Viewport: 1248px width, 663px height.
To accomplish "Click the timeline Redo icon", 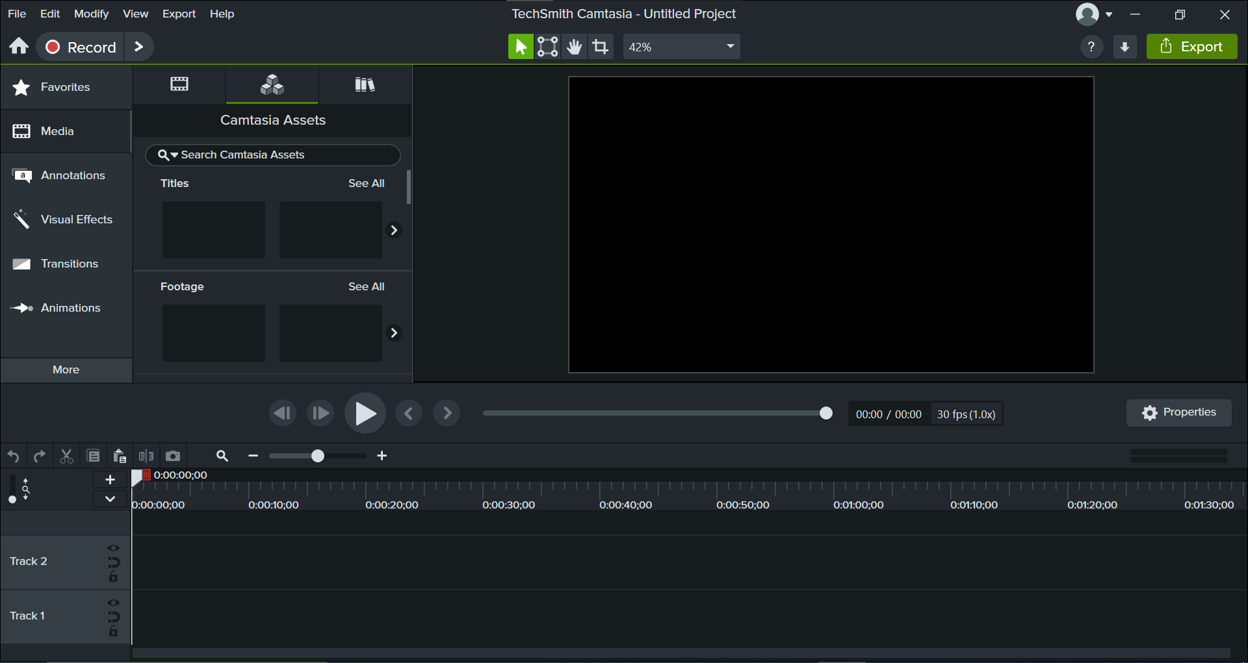I will (x=40, y=456).
